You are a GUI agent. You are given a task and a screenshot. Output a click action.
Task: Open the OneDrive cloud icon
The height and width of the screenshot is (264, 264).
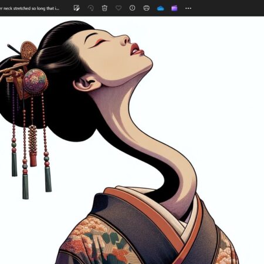[x=161, y=8]
